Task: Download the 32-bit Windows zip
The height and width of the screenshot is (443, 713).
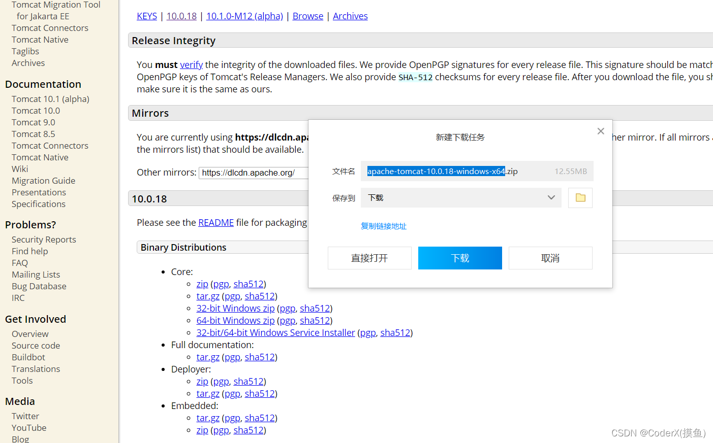Action: click(x=235, y=308)
